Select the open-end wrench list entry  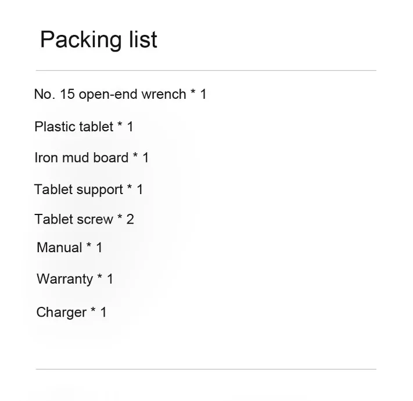[x=120, y=94]
